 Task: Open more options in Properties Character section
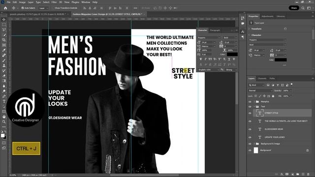point(284,65)
